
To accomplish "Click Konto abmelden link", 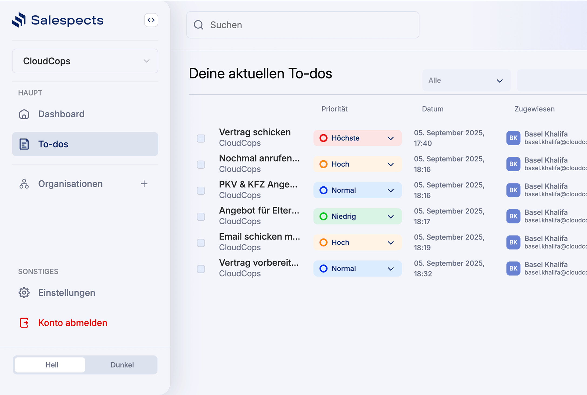I will tap(73, 323).
